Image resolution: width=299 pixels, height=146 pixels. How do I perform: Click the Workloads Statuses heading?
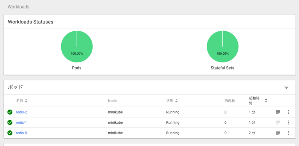click(31, 22)
